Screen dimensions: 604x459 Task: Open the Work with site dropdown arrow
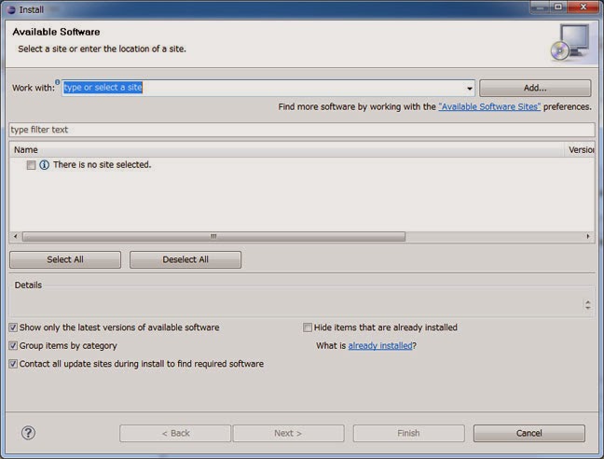coord(470,89)
